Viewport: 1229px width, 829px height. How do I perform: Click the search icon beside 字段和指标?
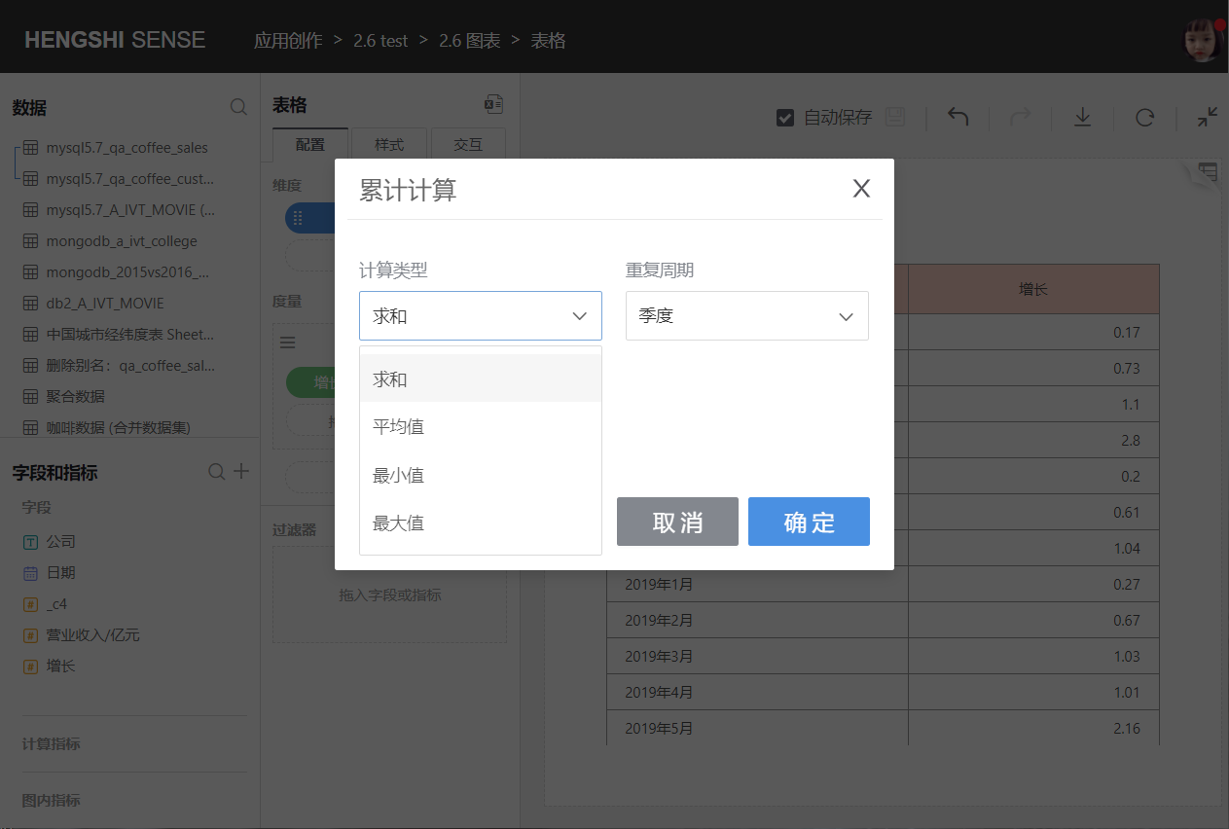217,472
